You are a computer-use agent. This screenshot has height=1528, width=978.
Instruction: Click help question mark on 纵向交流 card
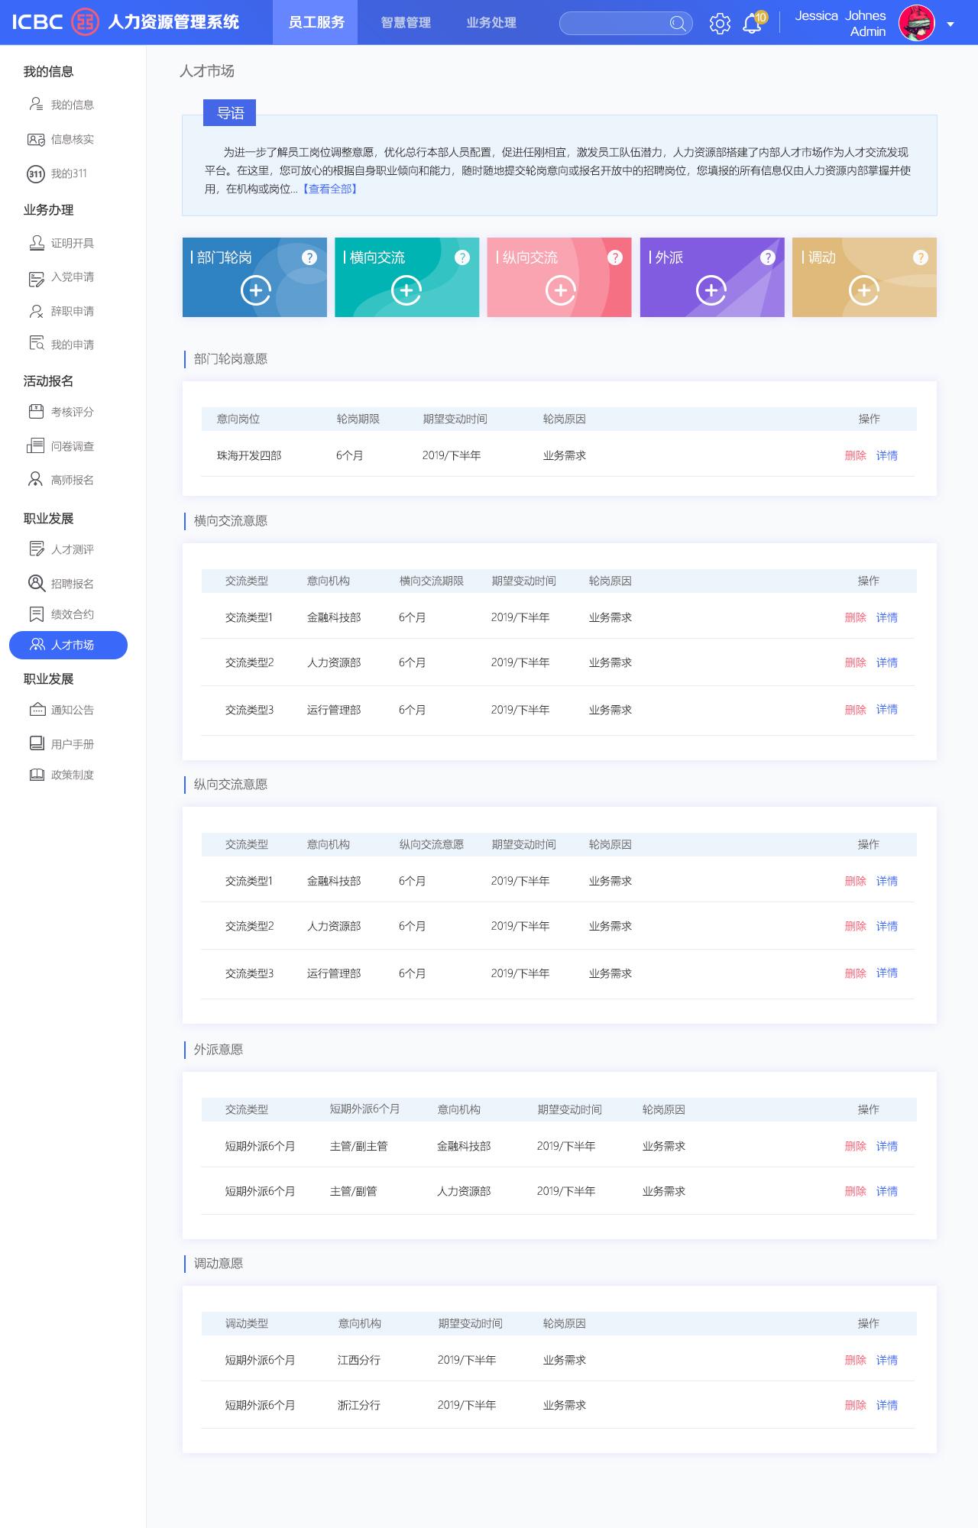tap(615, 257)
